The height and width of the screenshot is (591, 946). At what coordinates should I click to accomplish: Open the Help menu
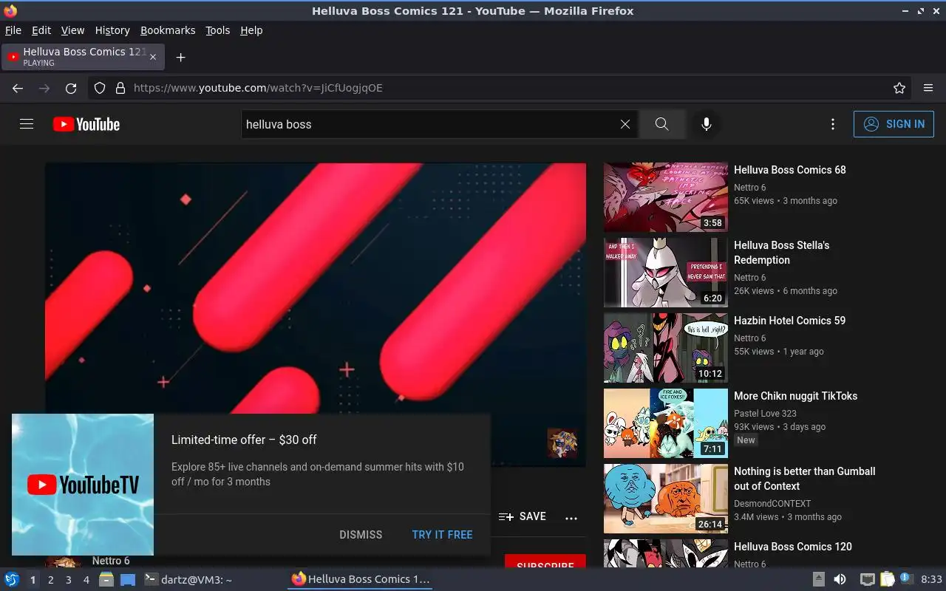coord(251,30)
